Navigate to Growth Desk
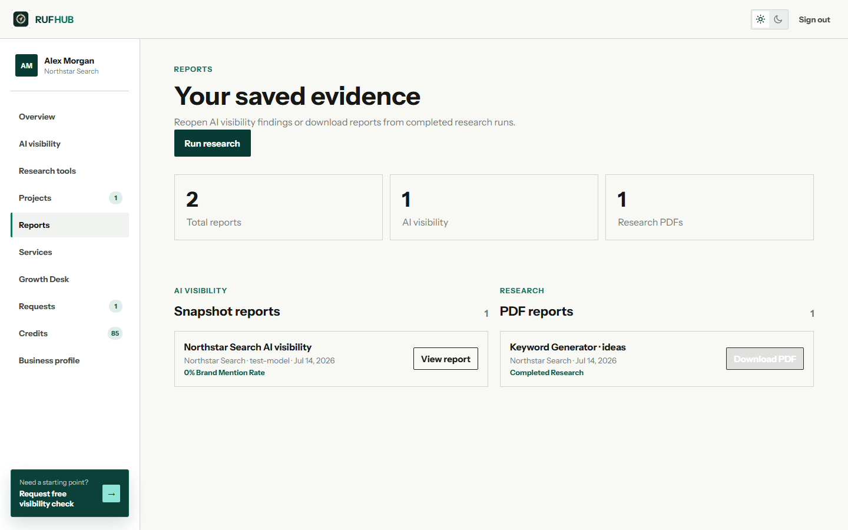 (x=69, y=279)
